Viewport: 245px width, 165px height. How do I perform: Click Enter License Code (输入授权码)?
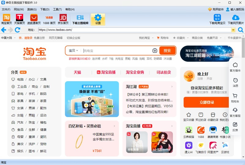coord(235,9)
